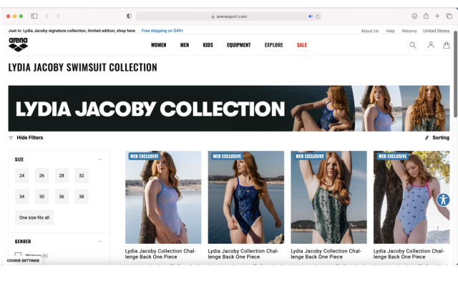
Task: Select size 34 filter
Action: coord(22,197)
